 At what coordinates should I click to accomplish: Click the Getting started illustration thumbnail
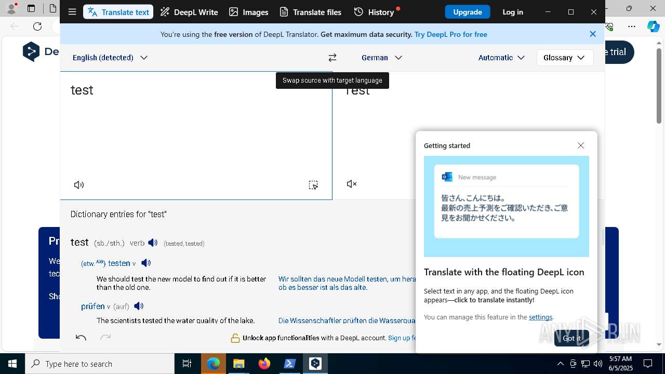pos(507,206)
